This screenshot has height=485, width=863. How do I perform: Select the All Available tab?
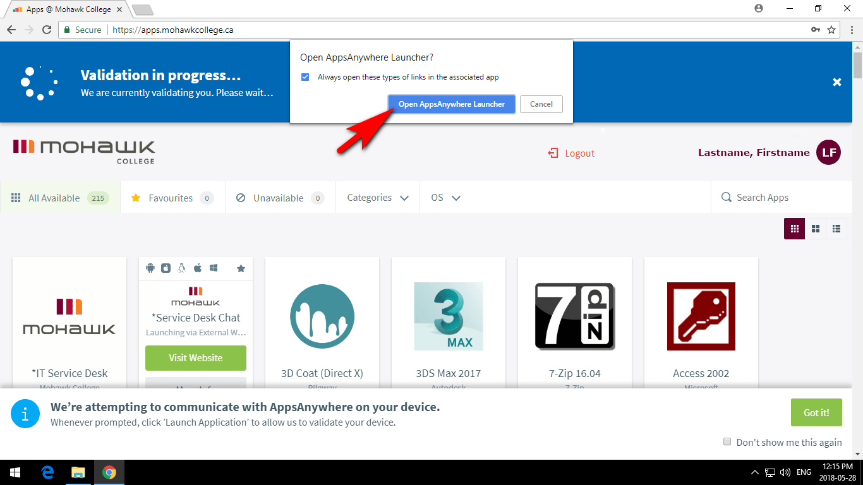coord(60,198)
